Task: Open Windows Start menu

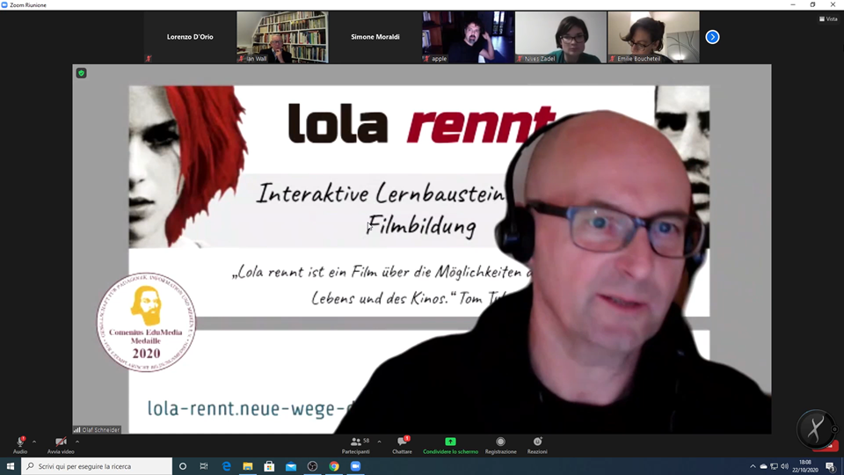Action: click(11, 466)
